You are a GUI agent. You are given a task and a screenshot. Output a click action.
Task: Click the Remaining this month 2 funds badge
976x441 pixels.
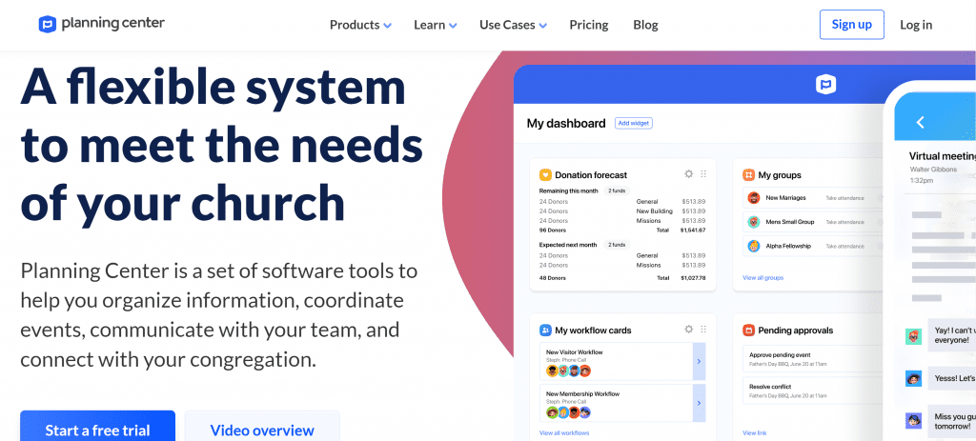pyautogui.click(x=617, y=190)
